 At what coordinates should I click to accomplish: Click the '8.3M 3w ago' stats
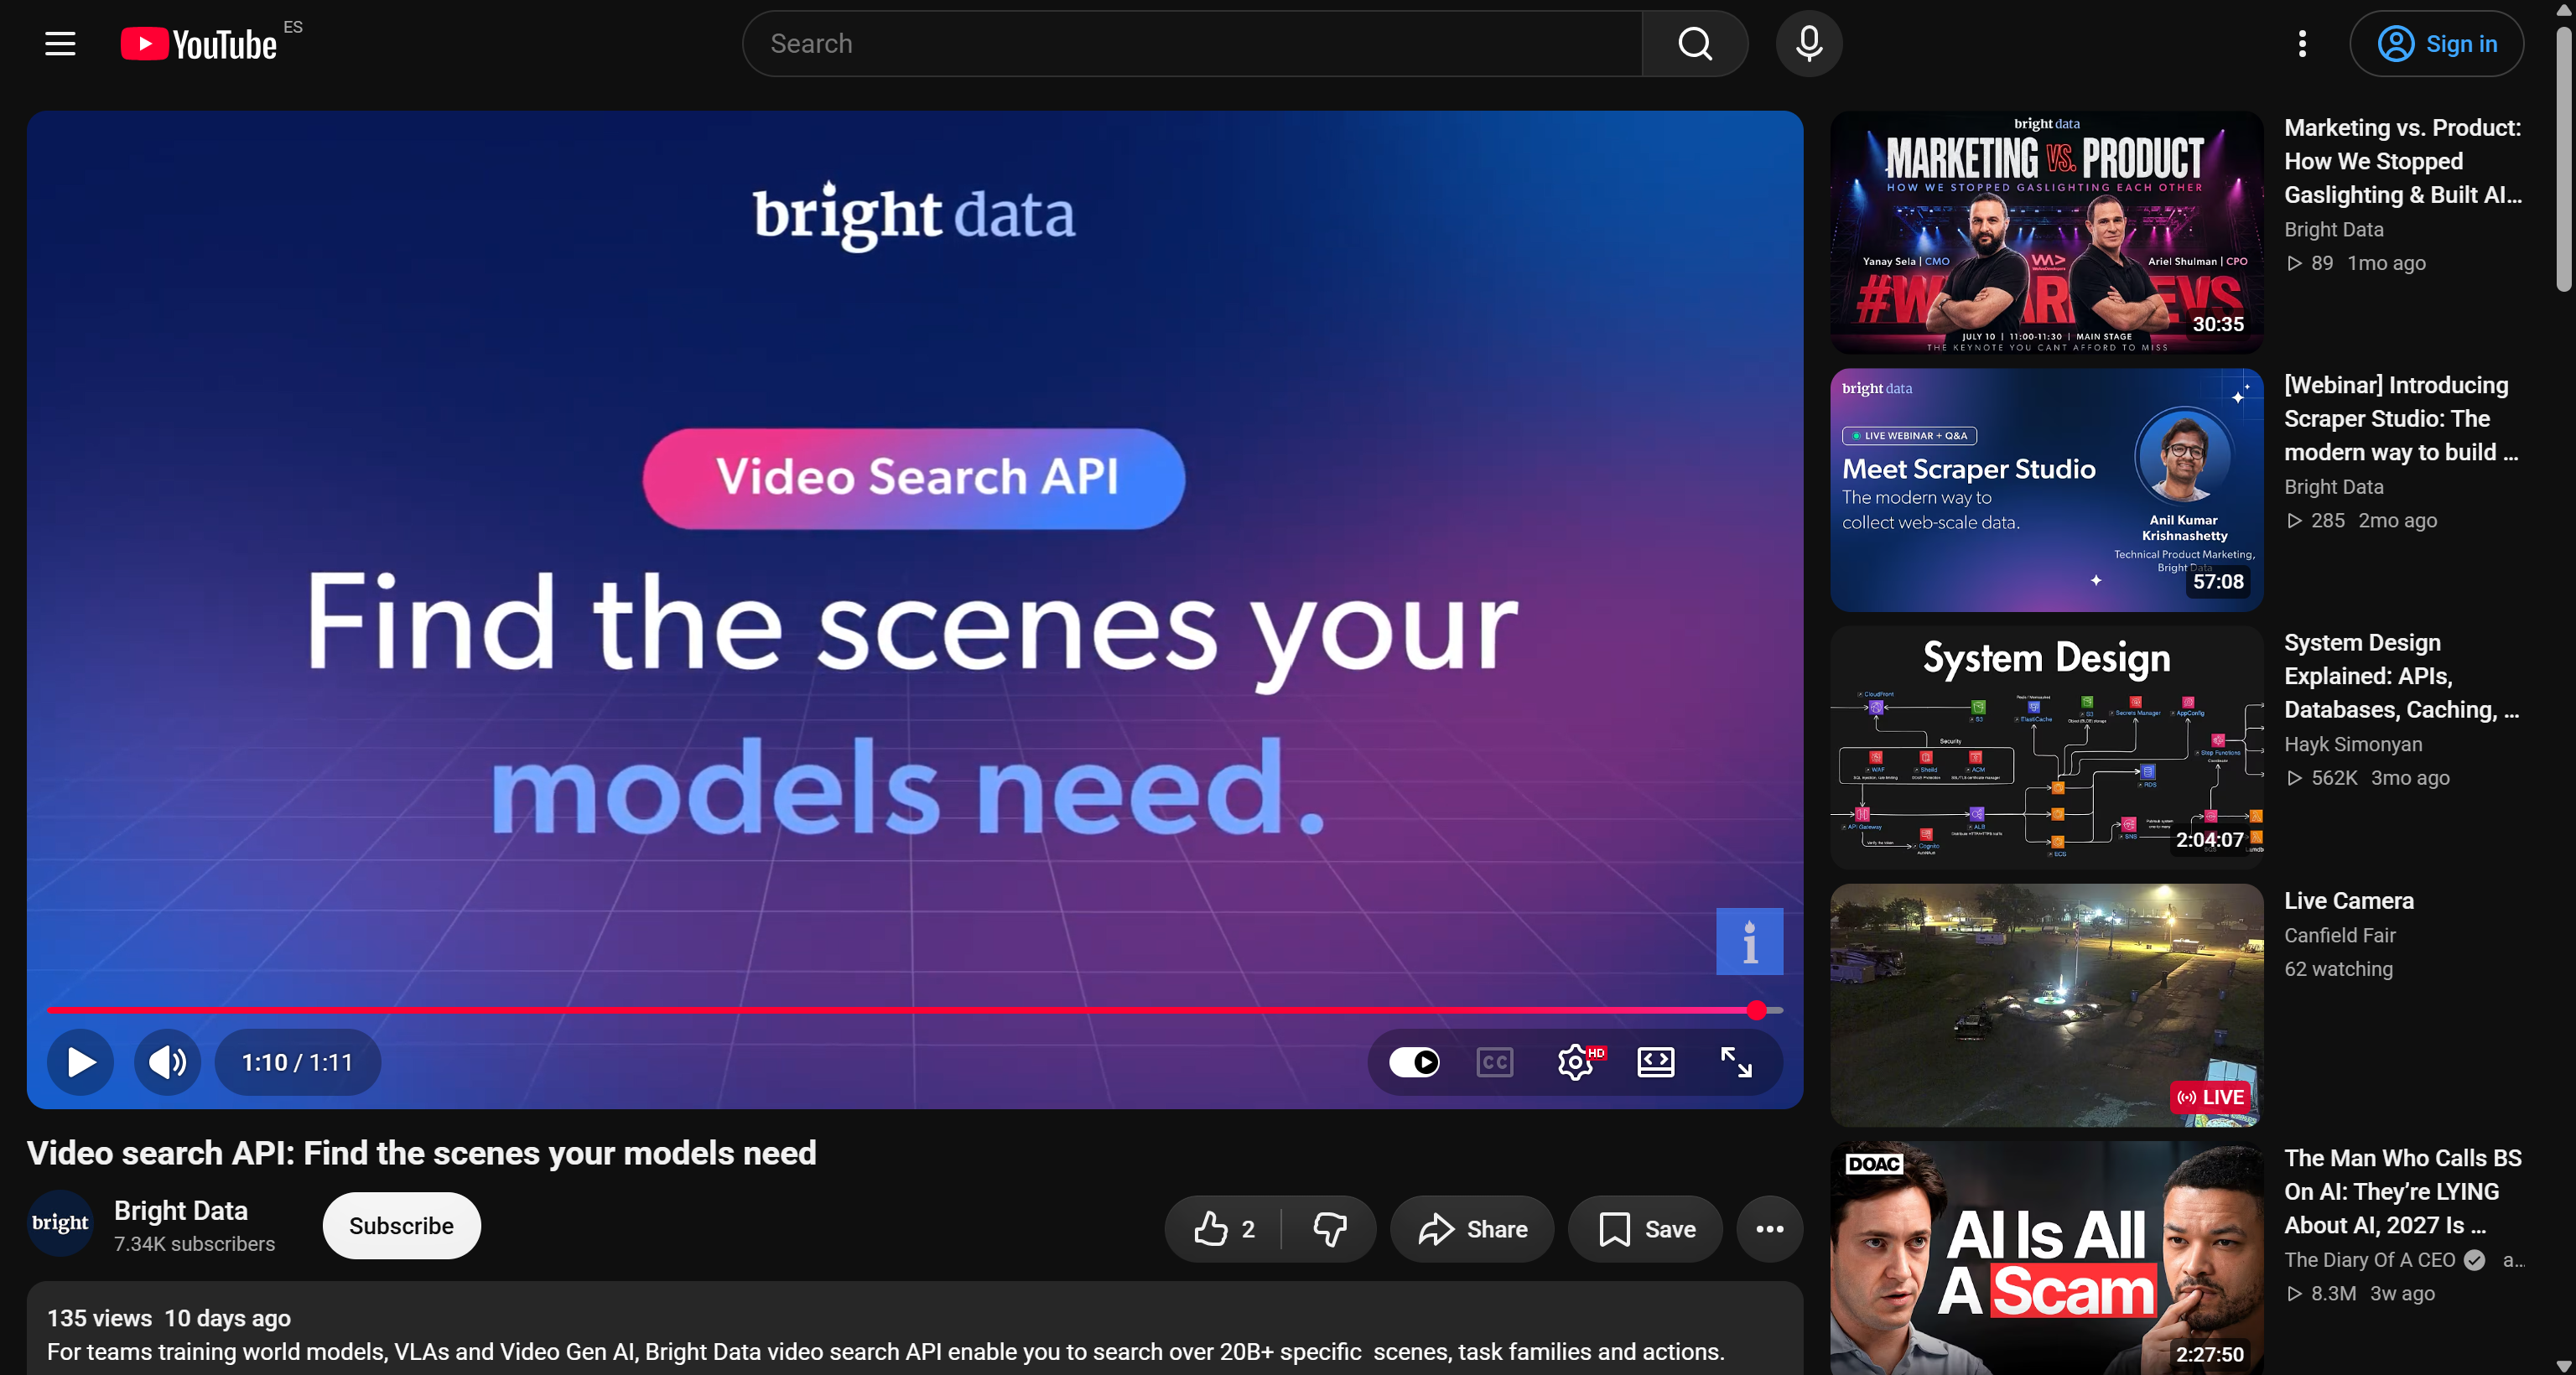pyautogui.click(x=2360, y=1293)
